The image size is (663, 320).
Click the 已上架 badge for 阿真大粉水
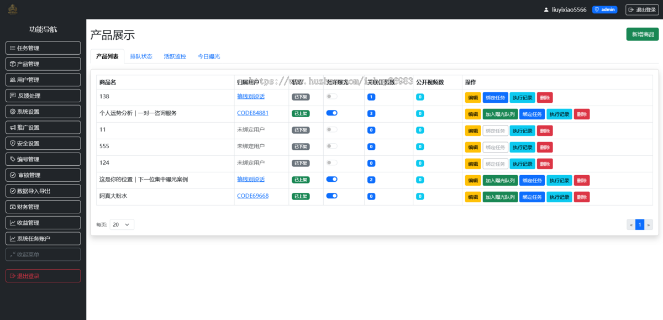(x=301, y=196)
